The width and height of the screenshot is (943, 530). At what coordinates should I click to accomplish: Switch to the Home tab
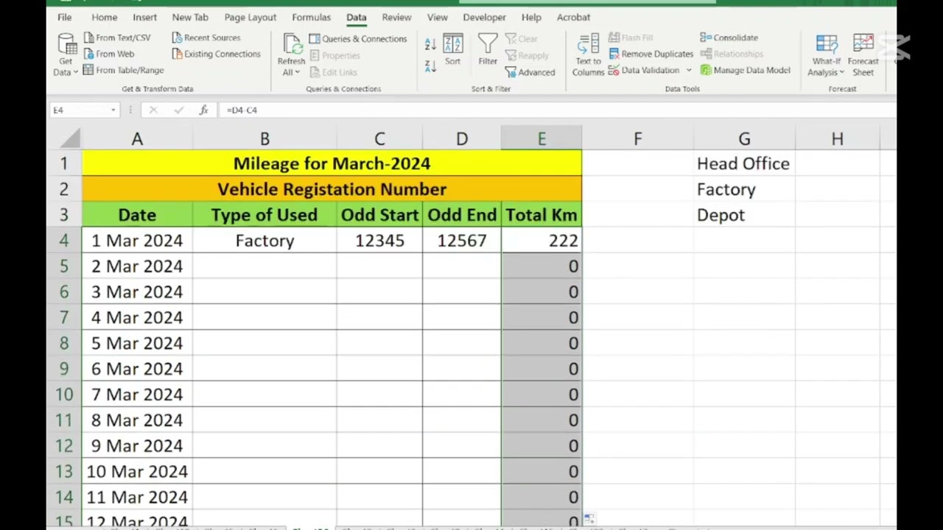105,17
